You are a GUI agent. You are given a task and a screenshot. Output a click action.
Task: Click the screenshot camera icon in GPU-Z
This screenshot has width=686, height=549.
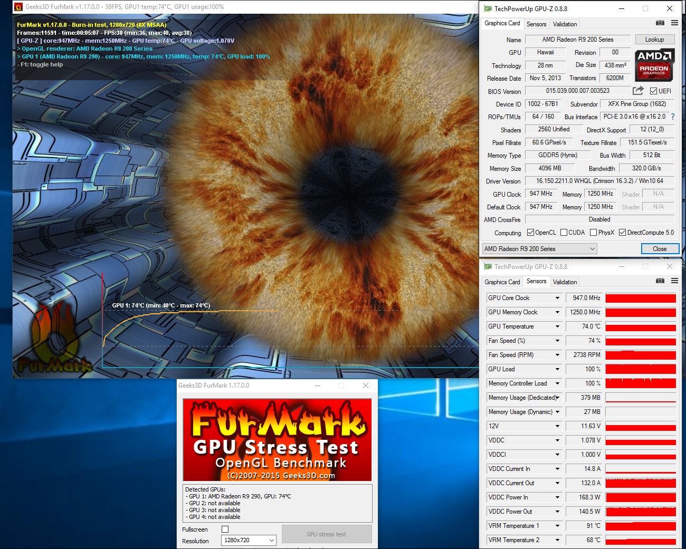[660, 23]
